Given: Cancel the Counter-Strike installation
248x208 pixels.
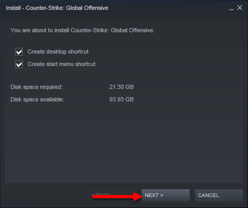Looking at the screenshot, I should pos(219,196).
